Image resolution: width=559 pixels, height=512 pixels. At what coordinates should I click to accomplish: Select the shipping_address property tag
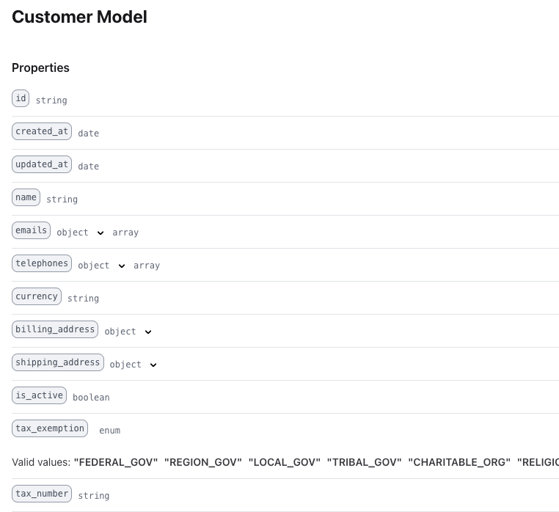pyautogui.click(x=58, y=362)
